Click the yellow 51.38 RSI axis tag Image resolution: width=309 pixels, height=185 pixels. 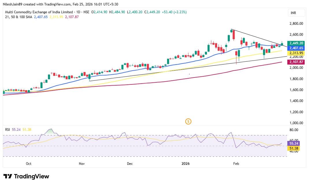[294, 148]
